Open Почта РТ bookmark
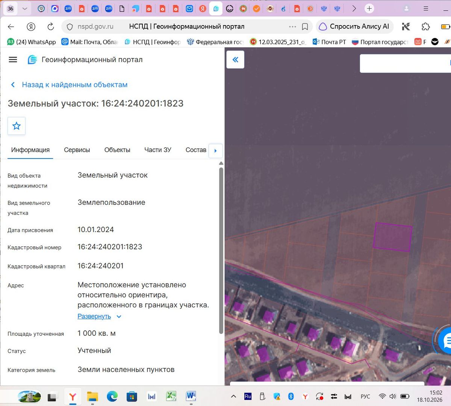This screenshot has height=406, width=451. click(x=329, y=42)
